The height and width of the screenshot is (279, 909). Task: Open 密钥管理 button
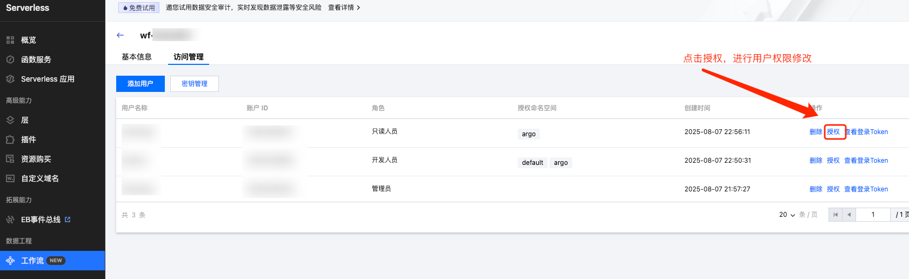[x=195, y=84]
